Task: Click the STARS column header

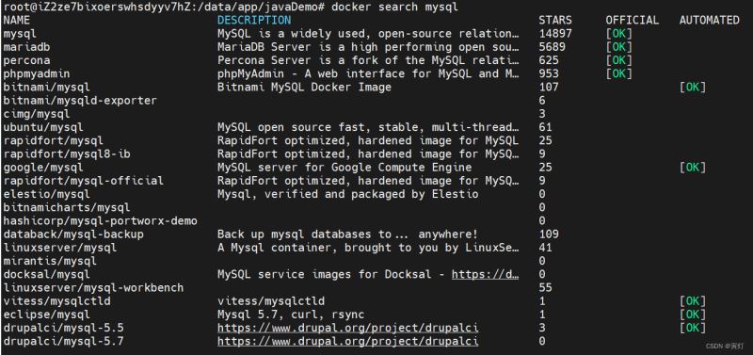Action: tap(555, 20)
